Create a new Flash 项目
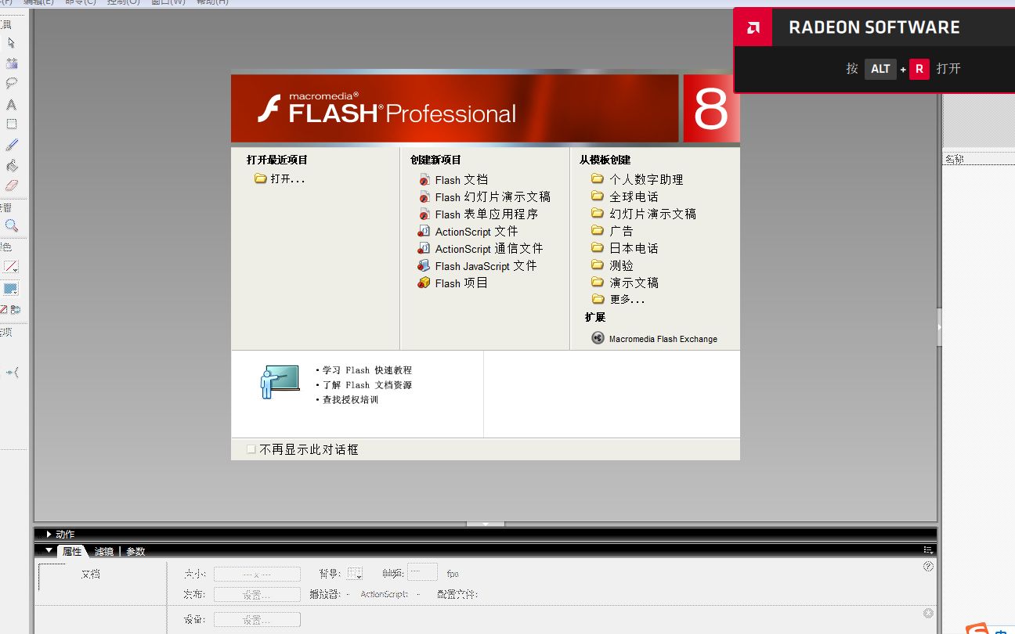This screenshot has height=634, width=1015. point(461,283)
